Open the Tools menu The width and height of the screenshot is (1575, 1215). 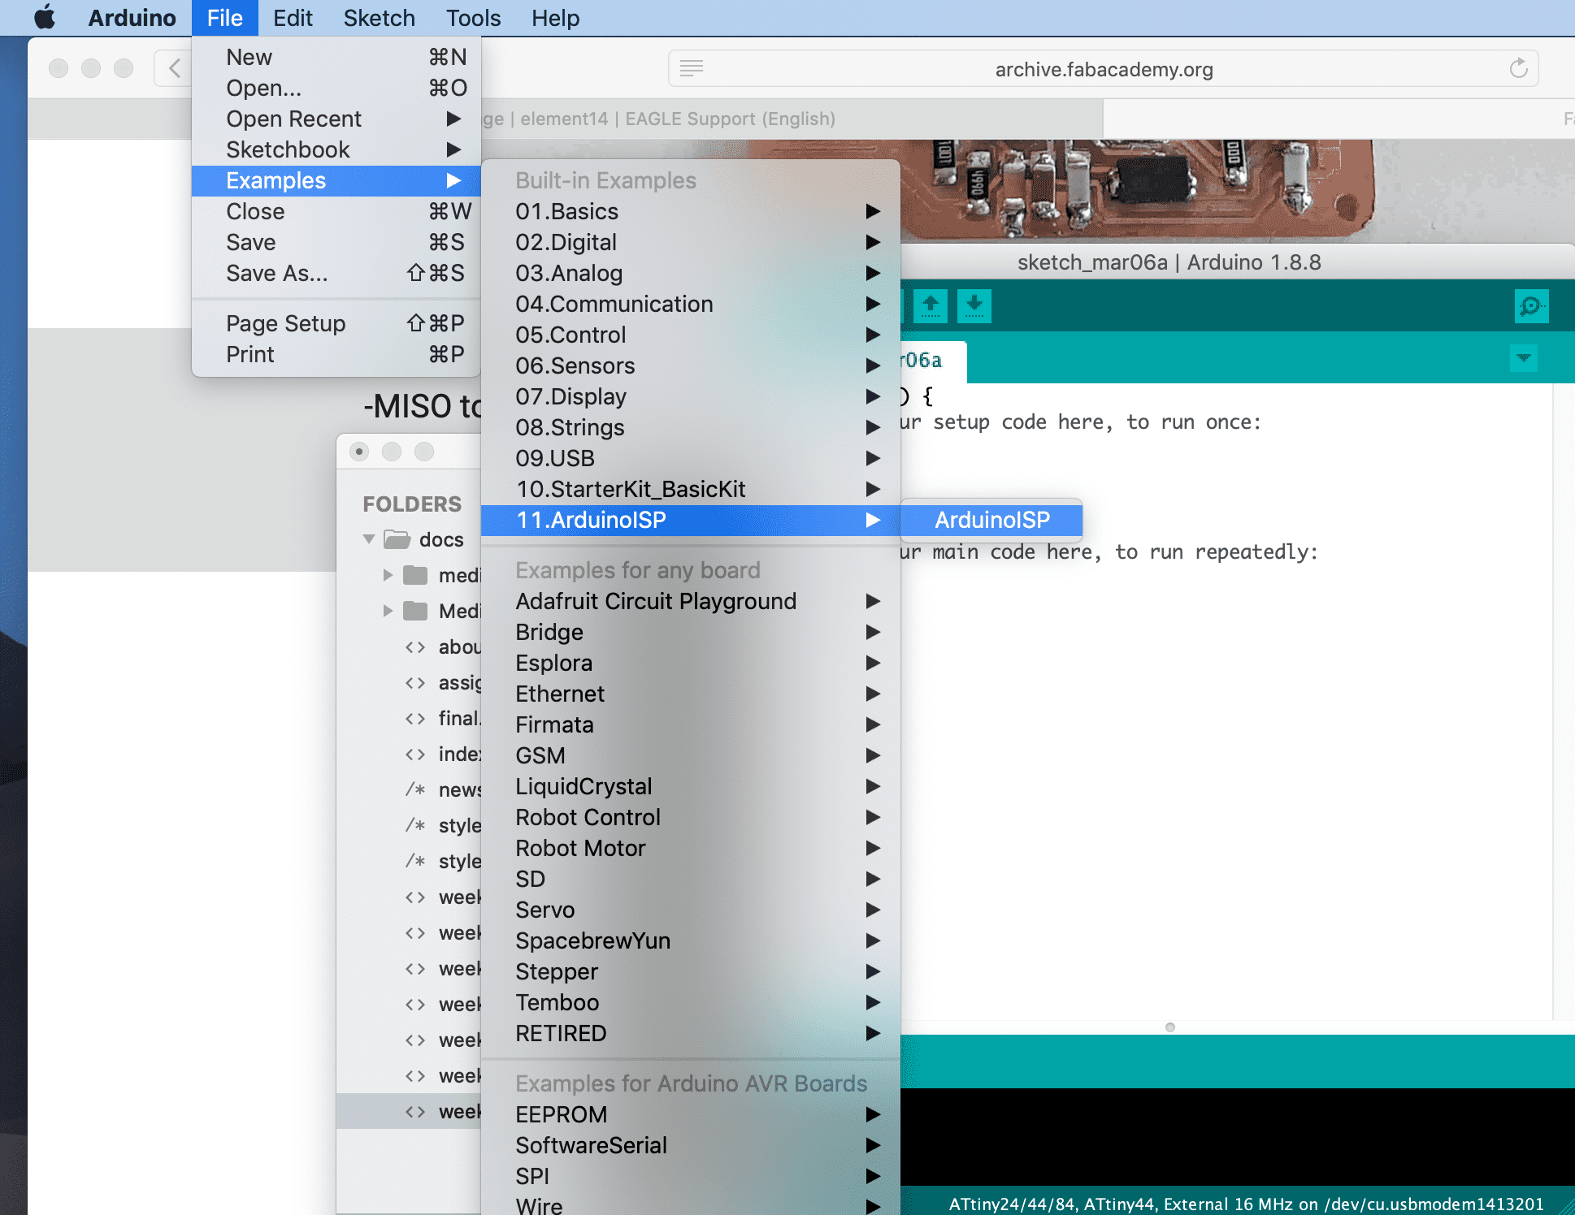473,18
